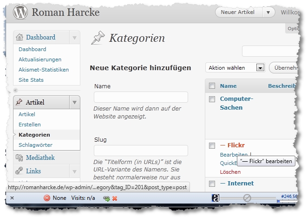The image size is (307, 217).
Task: Open the Roman Harcke site title link
Action: 65,12
